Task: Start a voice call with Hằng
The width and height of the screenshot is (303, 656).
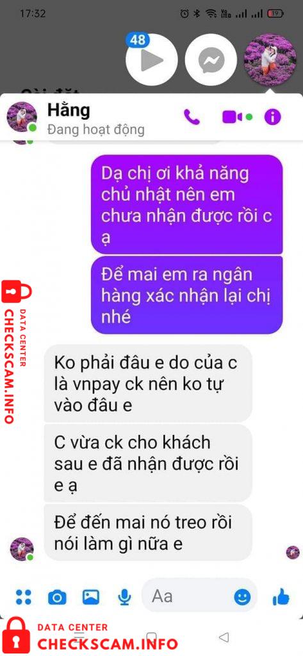Action: coord(192,117)
